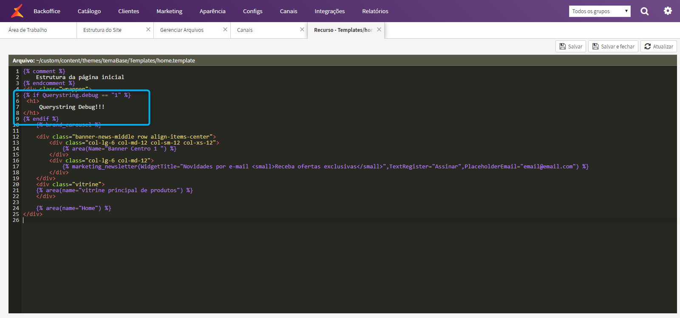
Task: Open the Integrações menu
Action: 330,11
